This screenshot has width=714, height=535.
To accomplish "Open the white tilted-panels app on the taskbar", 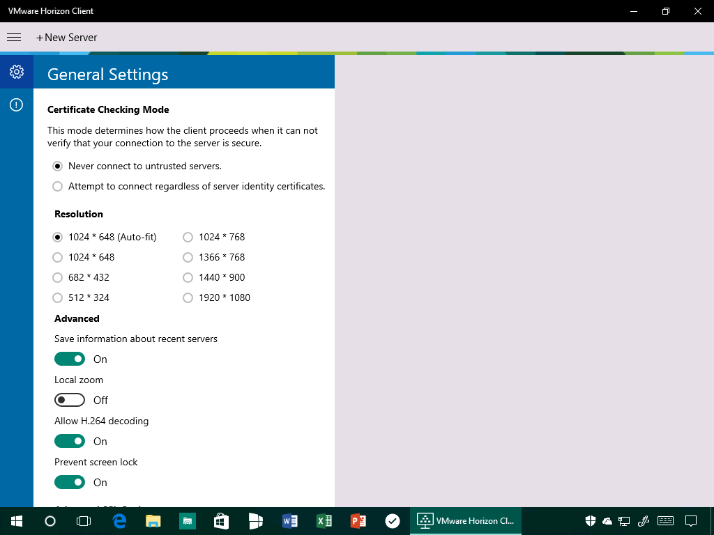I will (x=255, y=521).
